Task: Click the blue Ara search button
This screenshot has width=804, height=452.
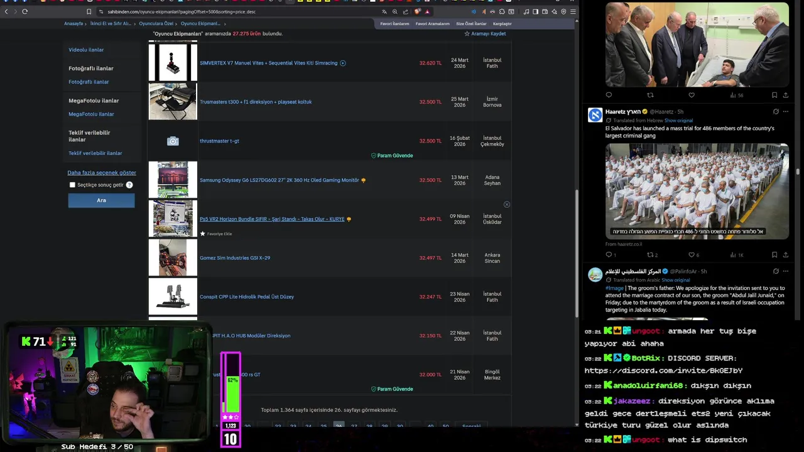Action: pyautogui.click(x=101, y=200)
